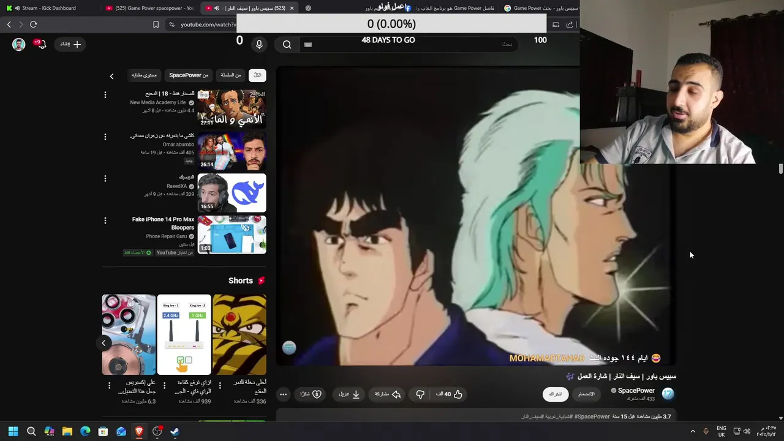Open the 27:11 New Media Academy Life thumbnail
784x441 pixels.
[232, 109]
